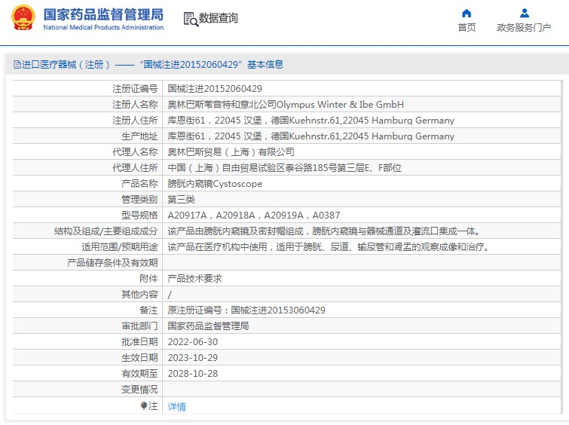This screenshot has width=569, height=425.
Task: Open the 数据查询 search icon
Action: pos(191,20)
